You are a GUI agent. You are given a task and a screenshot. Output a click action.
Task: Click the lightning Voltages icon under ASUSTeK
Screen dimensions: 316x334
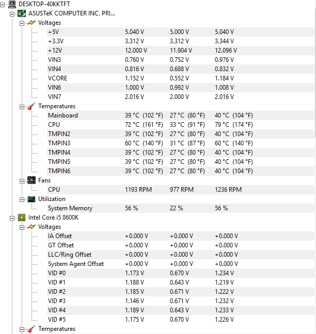tap(31, 23)
